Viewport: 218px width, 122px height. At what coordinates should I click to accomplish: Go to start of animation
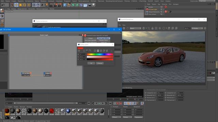coord(89,103)
